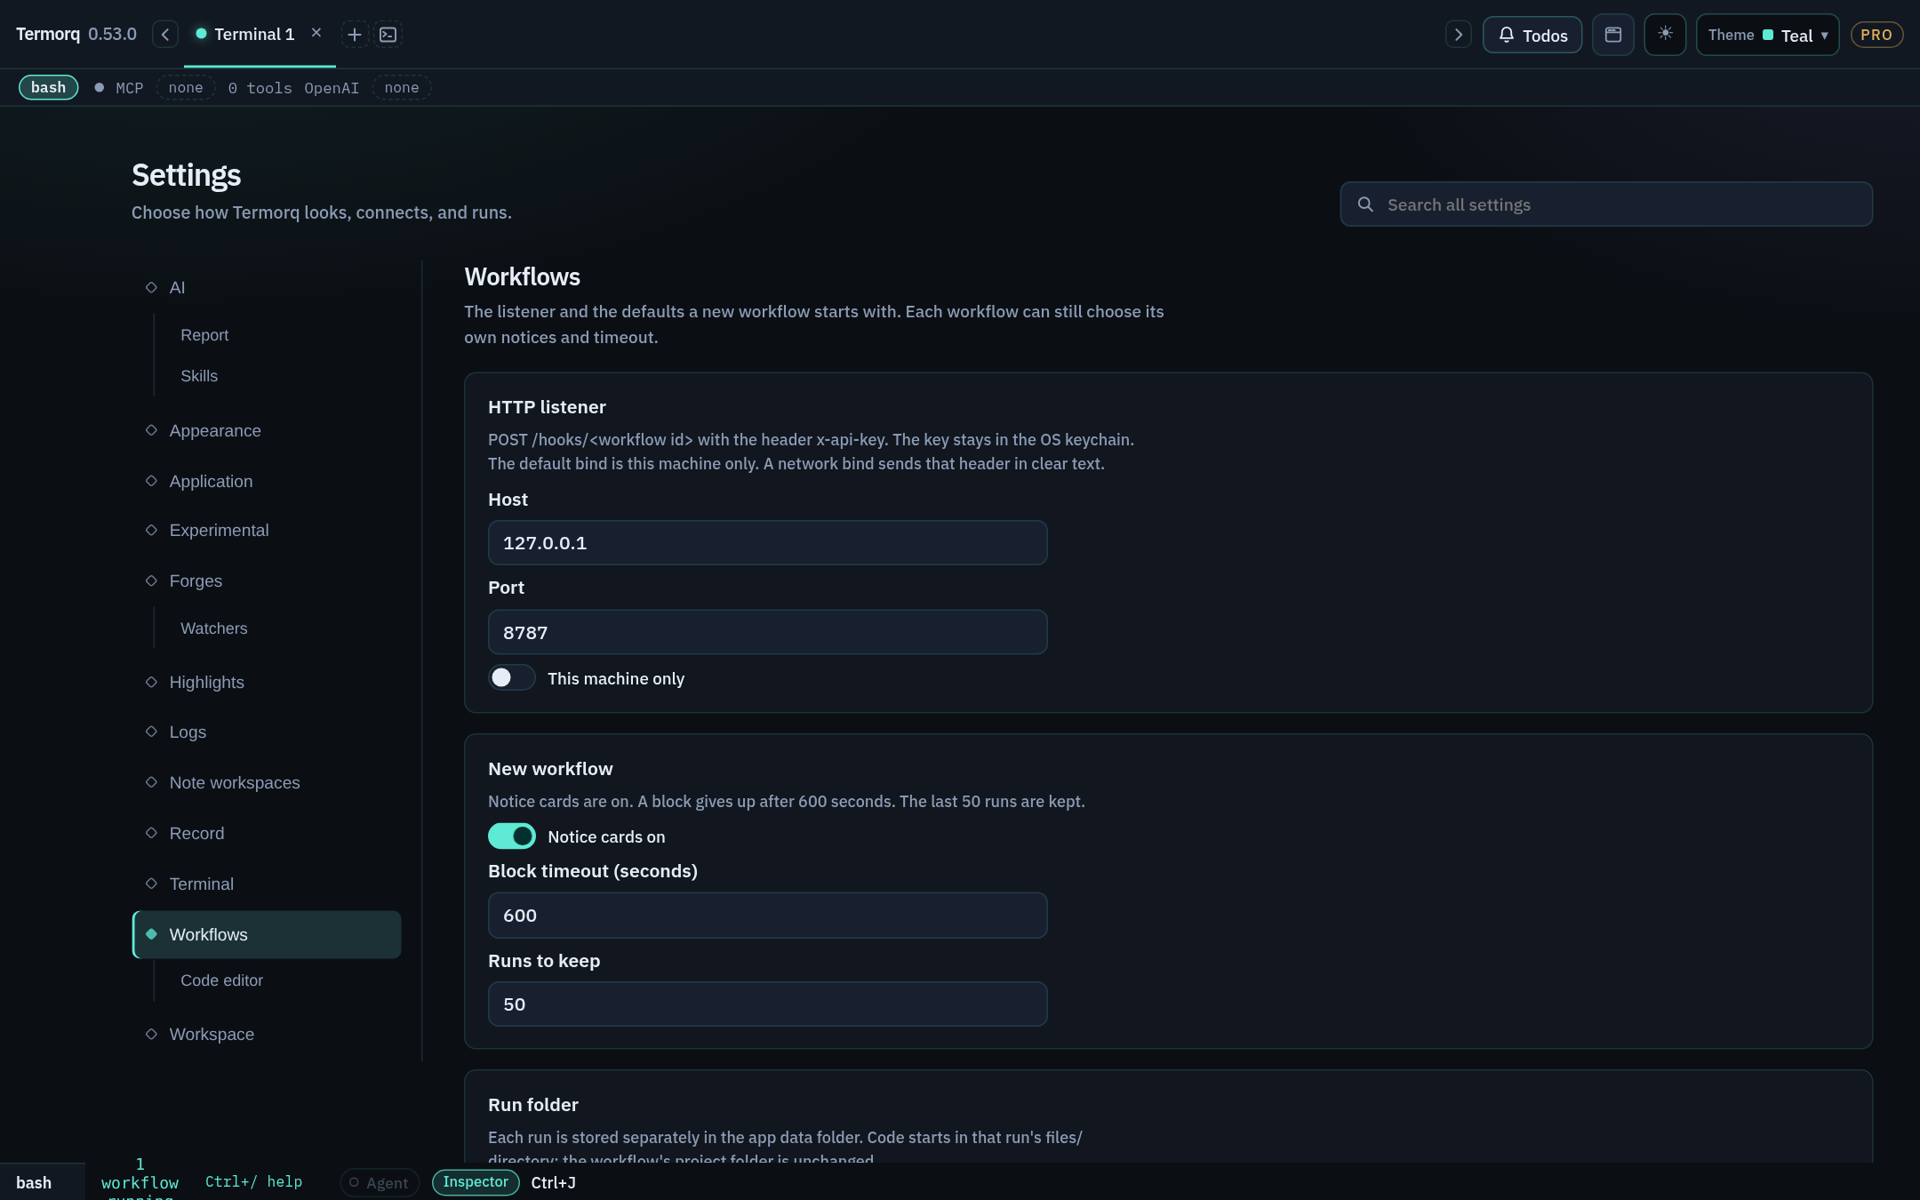This screenshot has width=1920, height=1200.
Task: Click the 1 workflow running status
Action: (x=140, y=1180)
